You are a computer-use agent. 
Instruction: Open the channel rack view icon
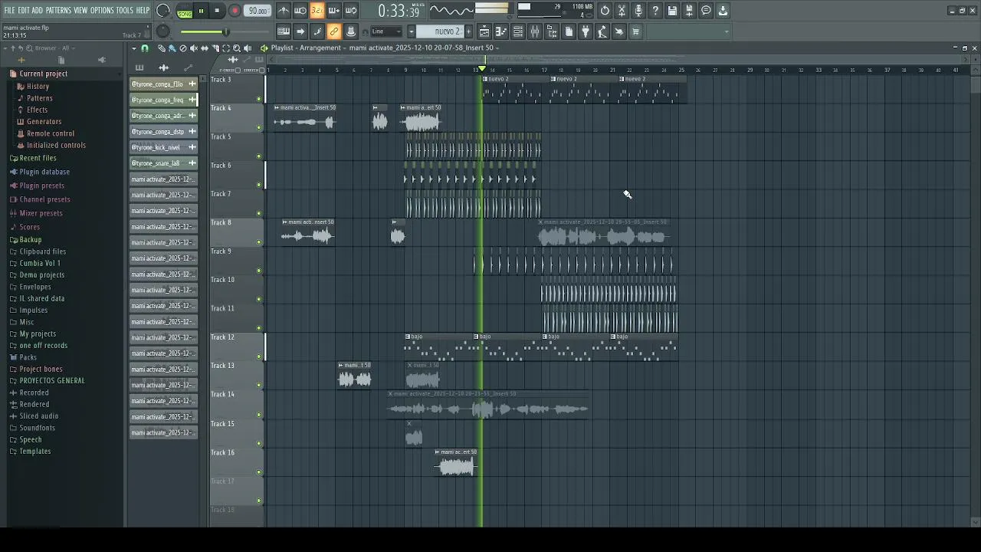(x=518, y=31)
